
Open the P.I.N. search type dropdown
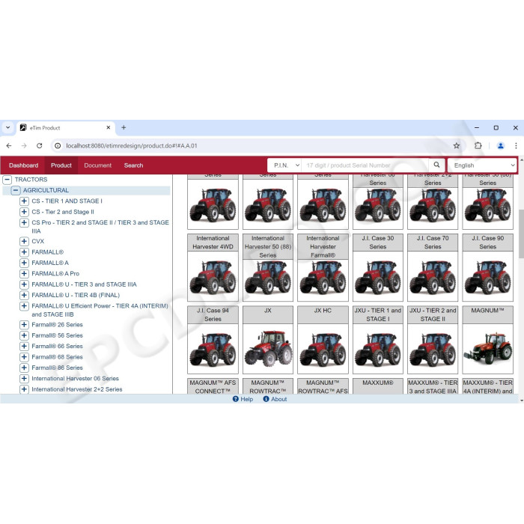point(284,165)
